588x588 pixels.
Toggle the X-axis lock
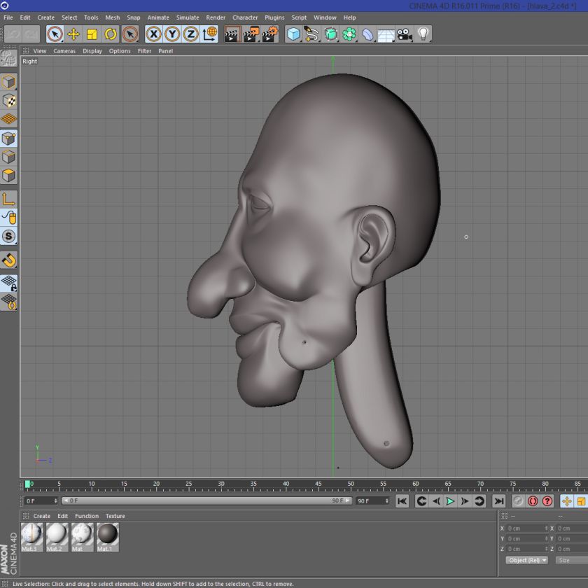(153, 34)
